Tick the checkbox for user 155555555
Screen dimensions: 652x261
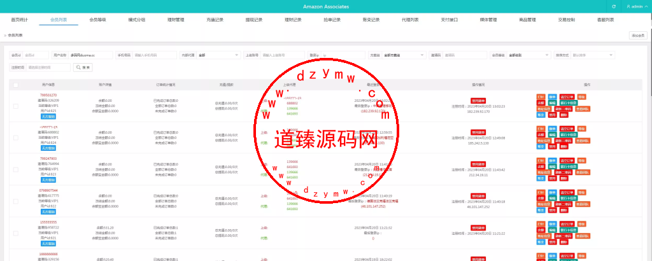pyautogui.click(x=16, y=233)
